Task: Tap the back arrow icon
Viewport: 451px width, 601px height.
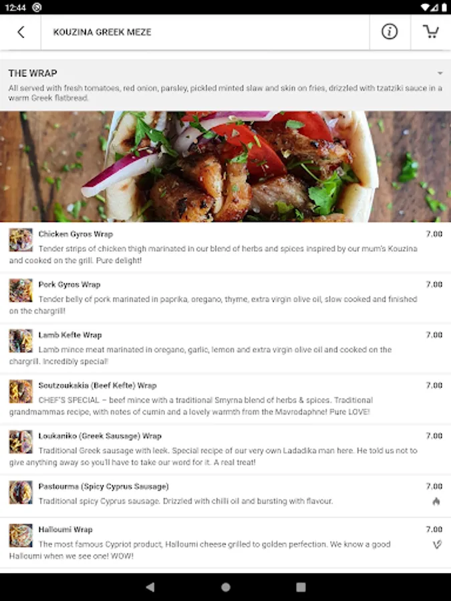Action: (x=21, y=32)
